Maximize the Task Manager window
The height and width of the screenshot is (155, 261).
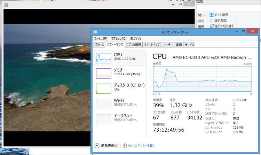(x=243, y=31)
